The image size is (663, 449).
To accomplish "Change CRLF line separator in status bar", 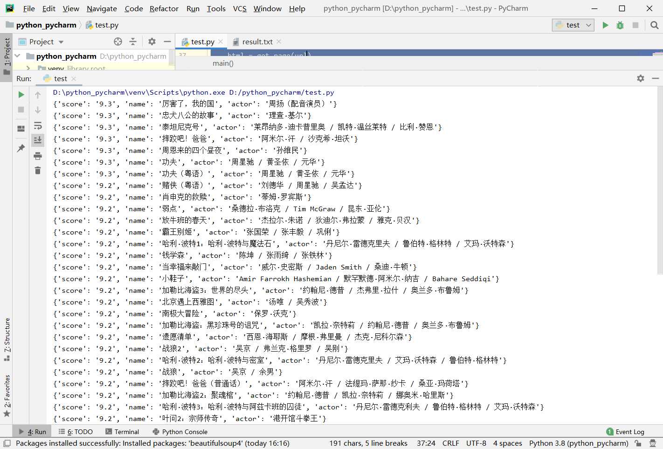I will coord(450,443).
